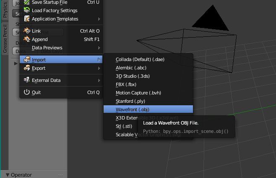Open the Physics sidebar tab
The height and width of the screenshot is (178, 276).
[5, 8]
